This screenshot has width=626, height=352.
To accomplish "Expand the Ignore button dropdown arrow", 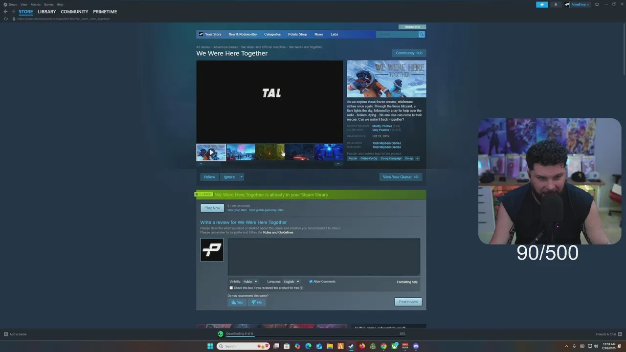I will point(241,177).
